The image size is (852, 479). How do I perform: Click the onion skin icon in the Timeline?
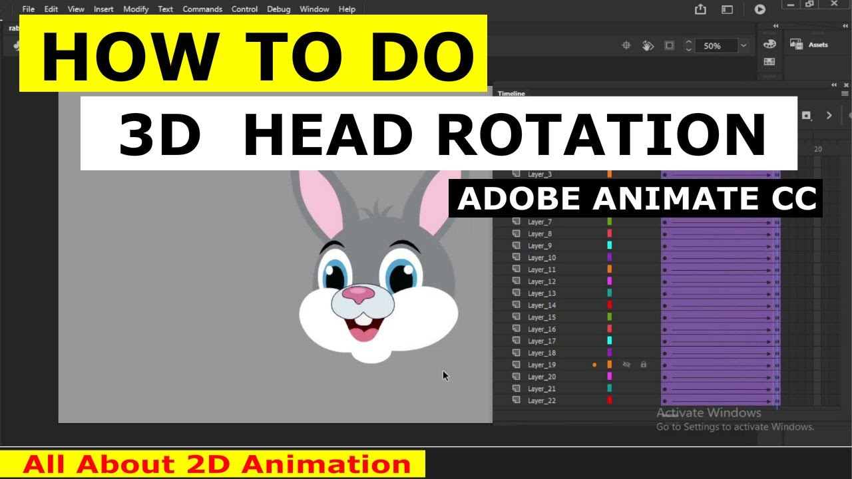pyautogui.click(x=806, y=115)
